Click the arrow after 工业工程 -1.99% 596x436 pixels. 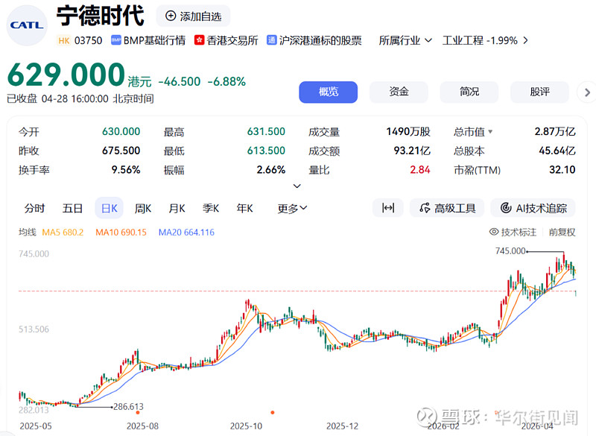click(526, 40)
